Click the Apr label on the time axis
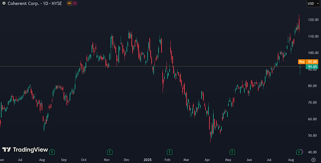 coord(207,160)
